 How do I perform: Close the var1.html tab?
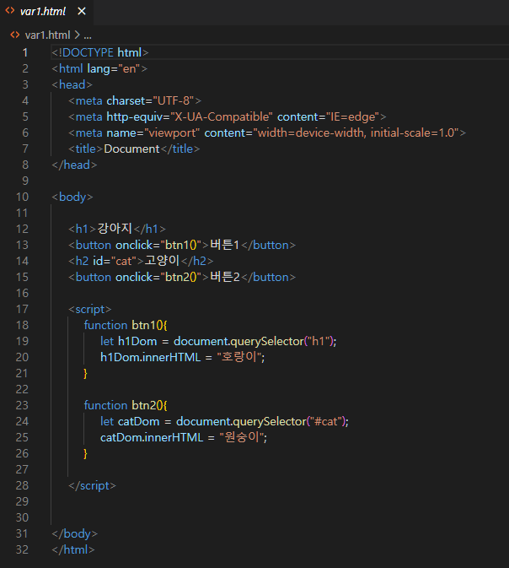click(82, 12)
